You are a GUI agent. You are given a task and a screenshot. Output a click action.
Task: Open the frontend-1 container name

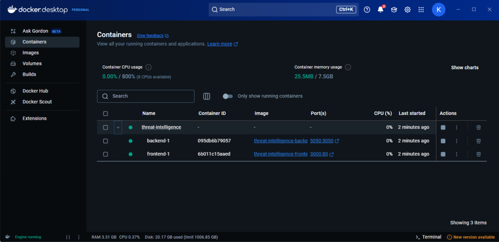coord(158,154)
